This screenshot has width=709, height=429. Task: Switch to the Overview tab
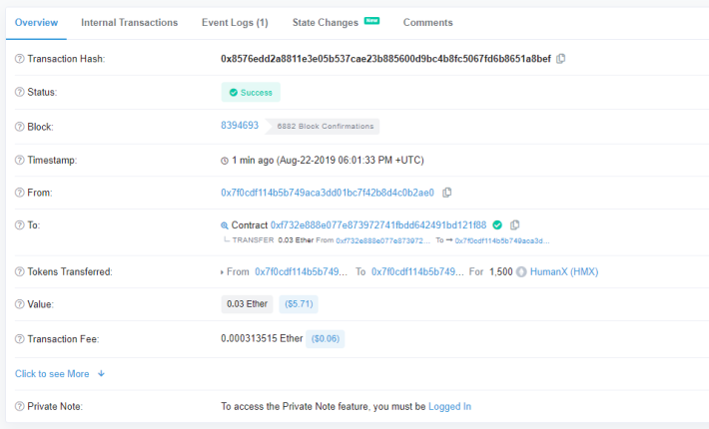click(x=36, y=23)
